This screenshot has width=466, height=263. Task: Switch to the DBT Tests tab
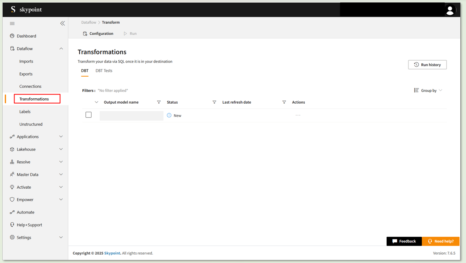click(x=104, y=71)
